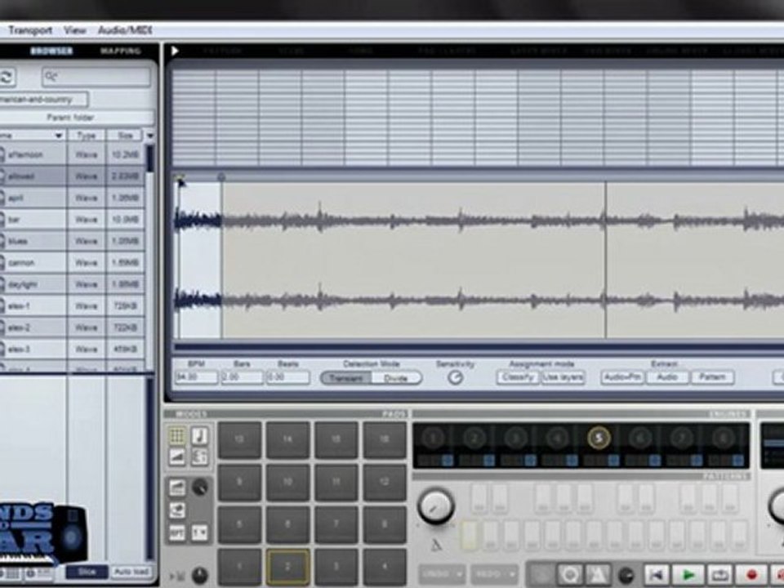Switch to the Browser tab
The image size is (784, 588).
51,51
